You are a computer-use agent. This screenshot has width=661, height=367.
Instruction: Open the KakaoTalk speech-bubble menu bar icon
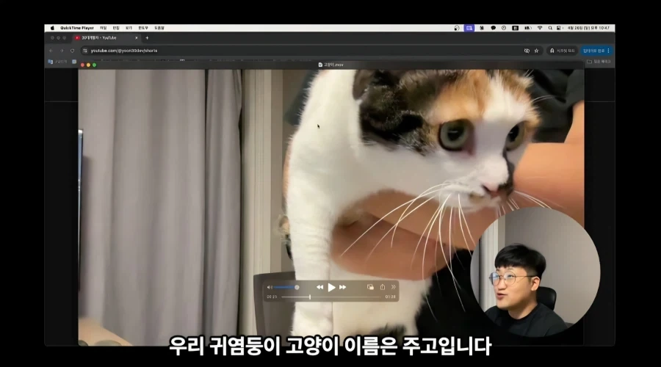coord(494,28)
